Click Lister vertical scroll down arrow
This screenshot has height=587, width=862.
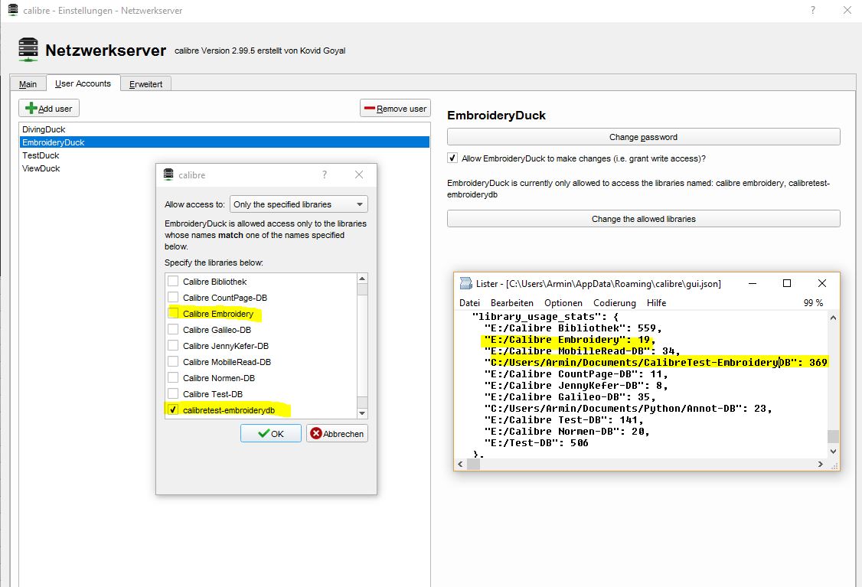[834, 452]
